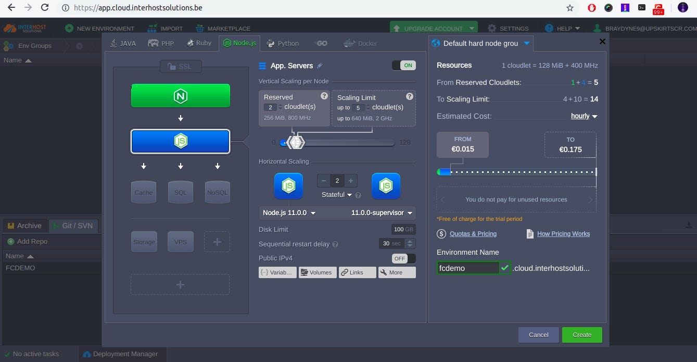Viewport: 697px width, 362px height.
Task: Cancel the environment creation
Action: 539,335
